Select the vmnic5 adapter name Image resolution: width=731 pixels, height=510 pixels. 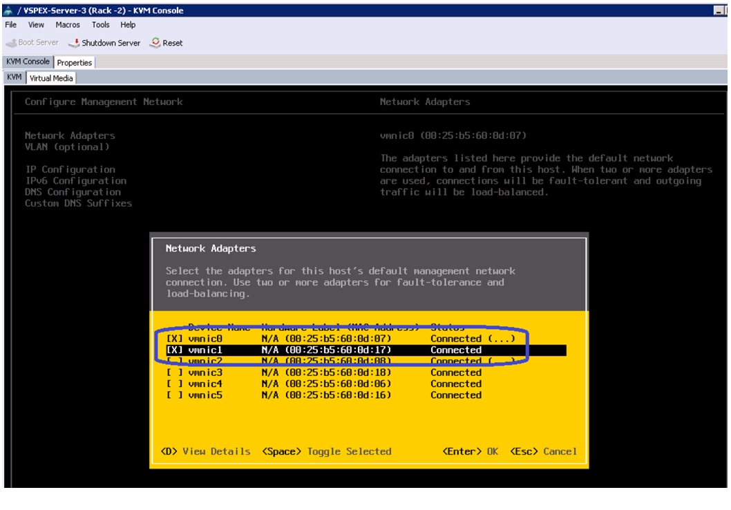tap(205, 395)
